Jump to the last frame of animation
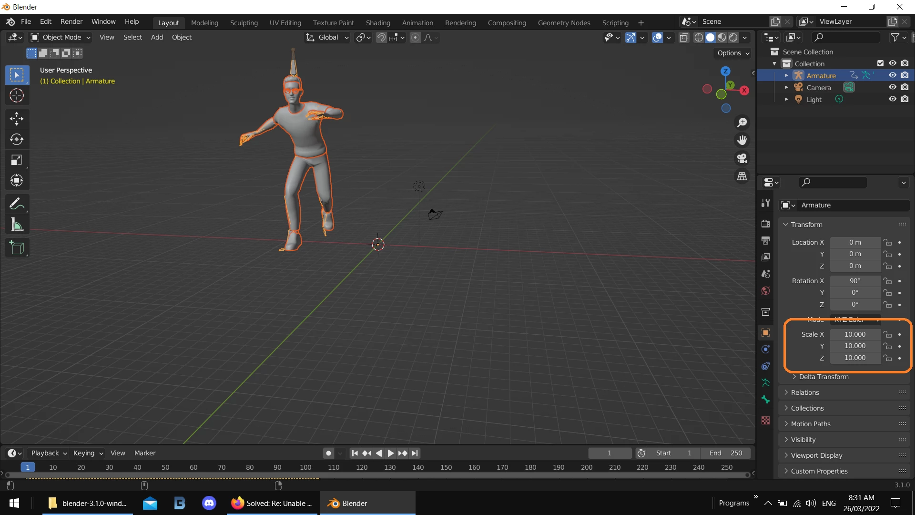Screen dimensions: 915x515 coord(415,453)
